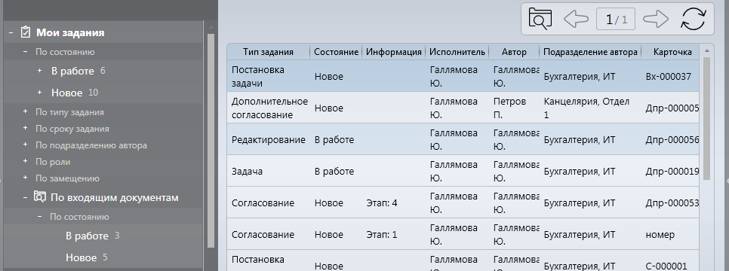Sort by Тип задания column header
729x271 pixels.
point(268,52)
